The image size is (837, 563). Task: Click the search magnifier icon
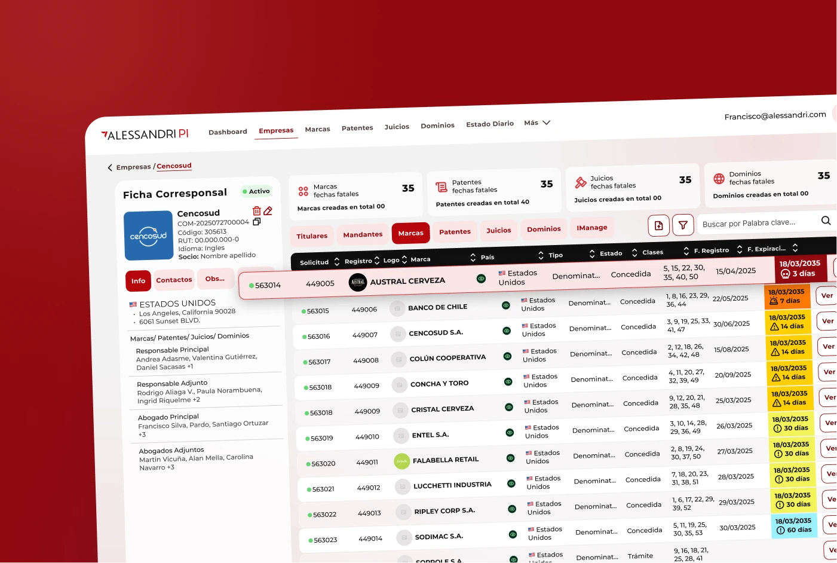coord(826,220)
